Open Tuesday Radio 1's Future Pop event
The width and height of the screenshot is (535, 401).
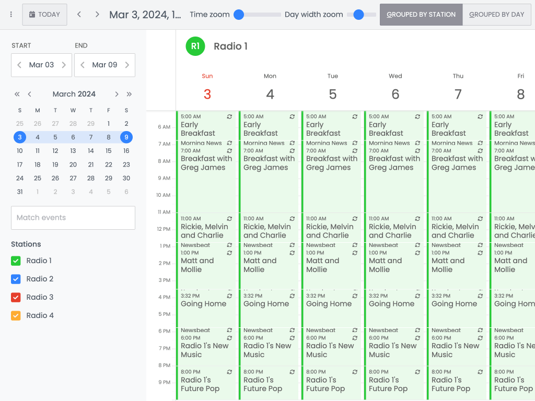pyautogui.click(x=331, y=383)
